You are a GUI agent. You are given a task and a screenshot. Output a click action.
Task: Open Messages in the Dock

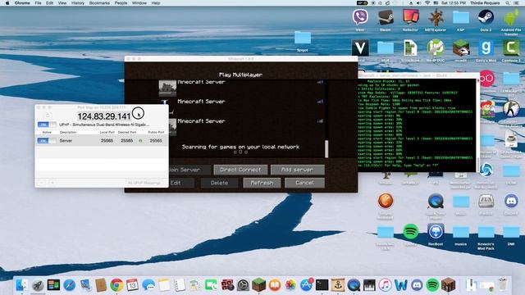[x=148, y=285]
